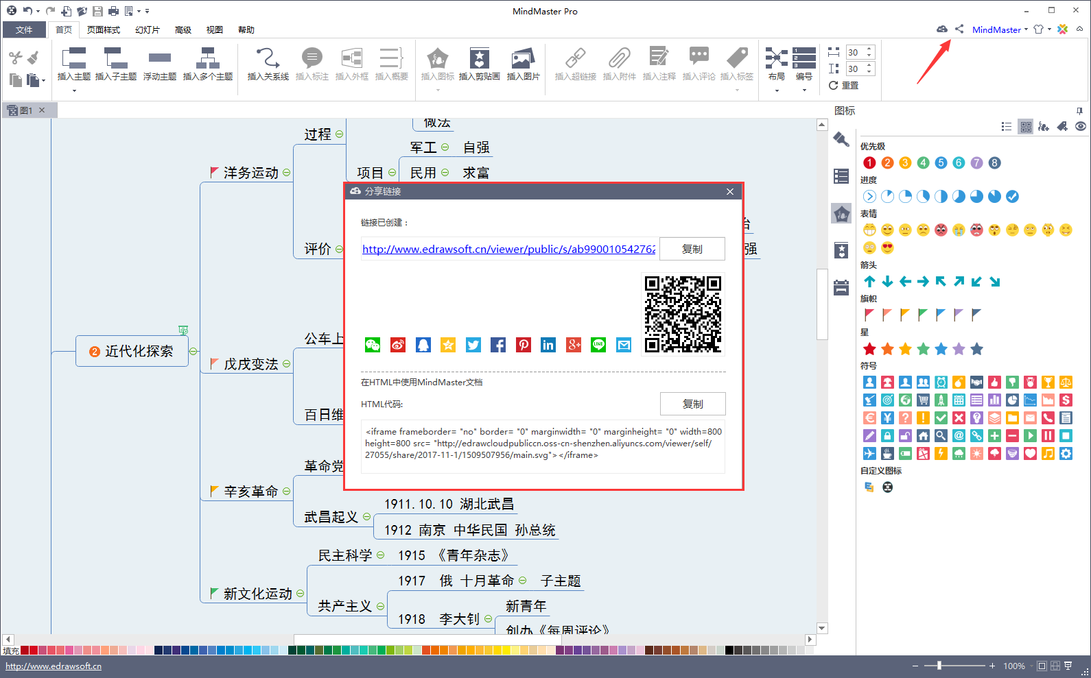Toggle icon visibility with the eye button

tap(1081, 126)
